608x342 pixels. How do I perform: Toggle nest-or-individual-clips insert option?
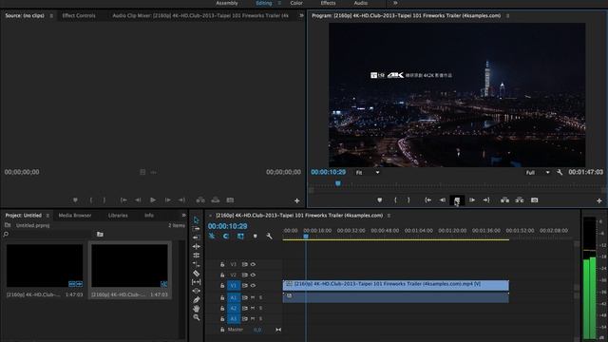(x=212, y=236)
